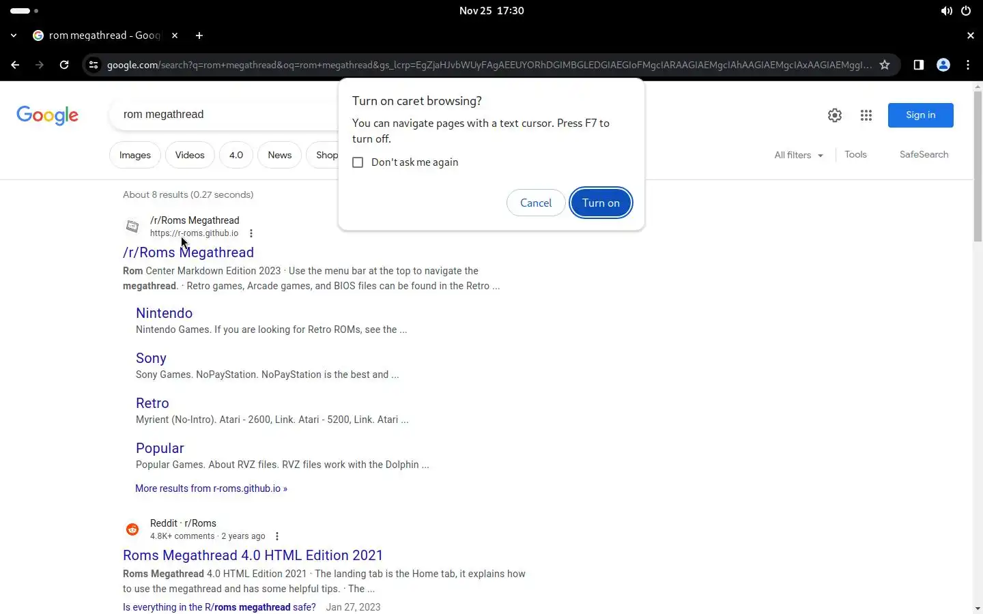Open the search Tools option
Viewport: 983px width, 614px height.
855,154
